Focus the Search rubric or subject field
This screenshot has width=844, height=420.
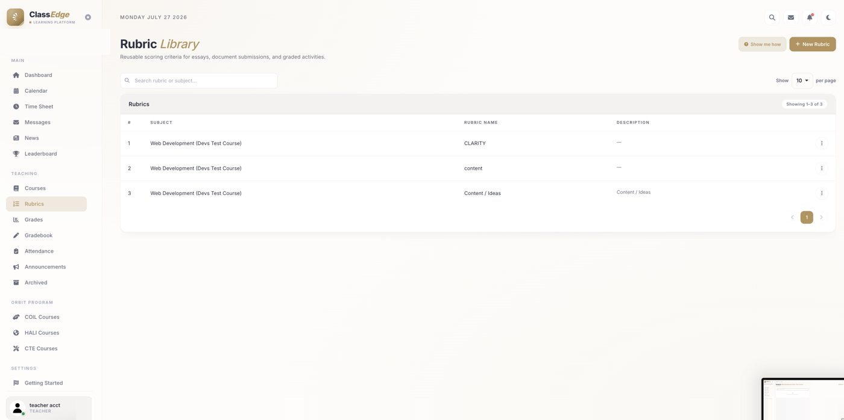click(199, 81)
